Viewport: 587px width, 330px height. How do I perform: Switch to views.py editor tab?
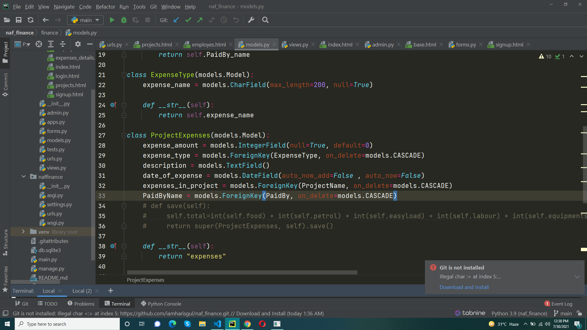(298, 45)
